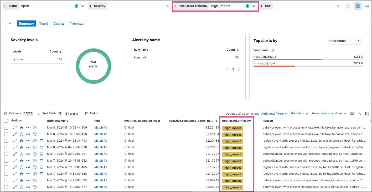Select the Trend tab

(x=43, y=23)
